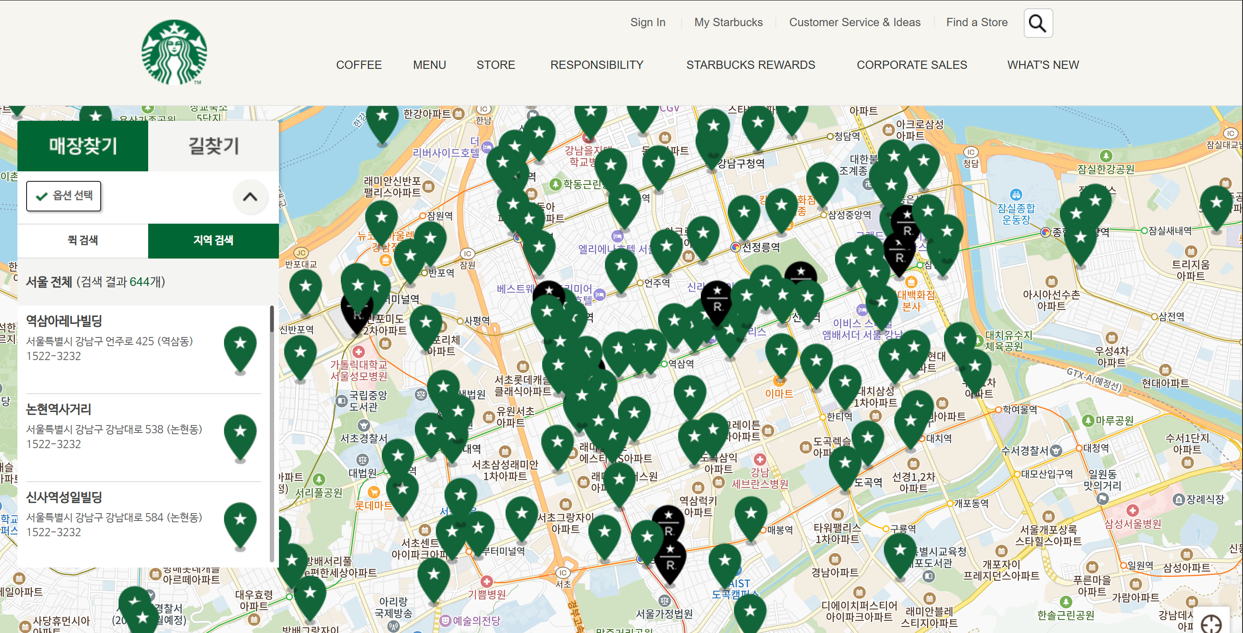1243x633 pixels.
Task: Switch to the 매장찾기 tab
Action: 83,146
